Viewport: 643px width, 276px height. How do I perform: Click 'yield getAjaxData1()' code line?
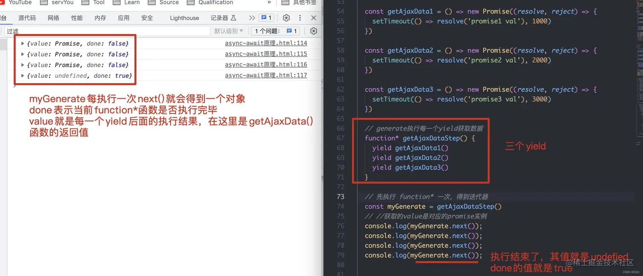pos(410,148)
